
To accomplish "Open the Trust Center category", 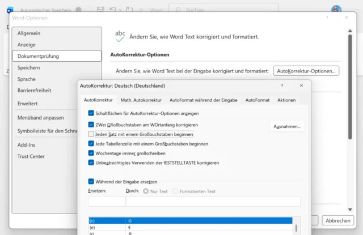I will coord(45,156).
